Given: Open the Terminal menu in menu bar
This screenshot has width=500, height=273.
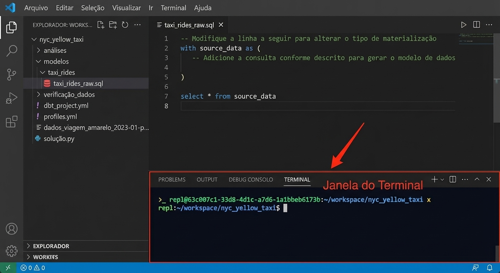Looking at the screenshot, I should point(173,8).
